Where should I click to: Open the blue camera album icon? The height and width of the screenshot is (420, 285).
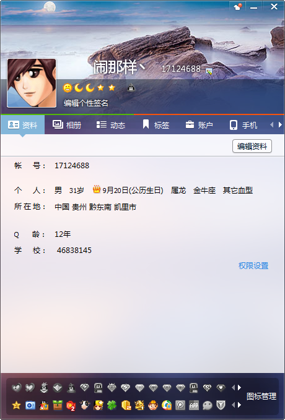coord(30,405)
